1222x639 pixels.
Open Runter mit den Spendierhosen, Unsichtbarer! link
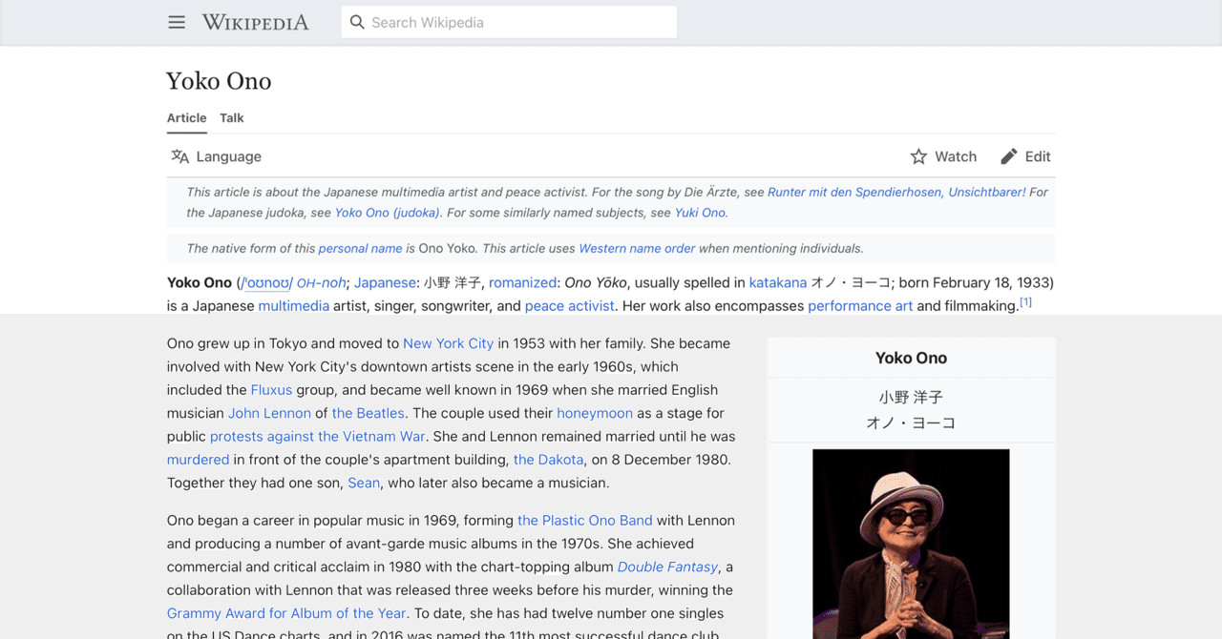[896, 192]
